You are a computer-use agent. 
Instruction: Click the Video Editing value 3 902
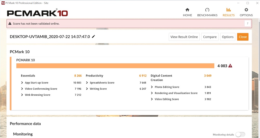pos(207,99)
